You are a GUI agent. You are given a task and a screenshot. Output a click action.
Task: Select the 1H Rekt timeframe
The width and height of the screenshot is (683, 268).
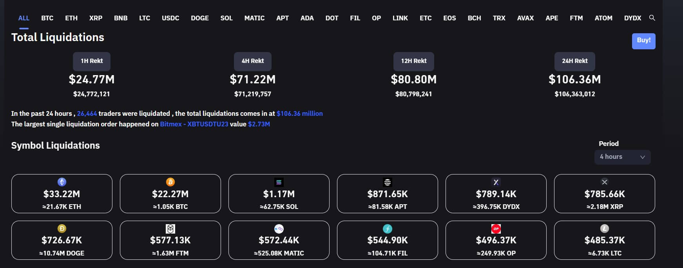point(92,61)
